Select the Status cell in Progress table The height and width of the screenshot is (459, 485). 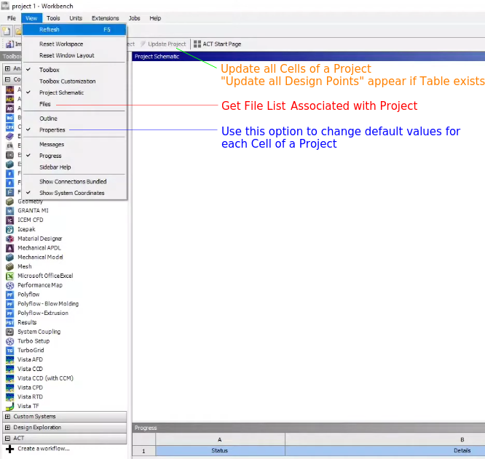(x=219, y=452)
